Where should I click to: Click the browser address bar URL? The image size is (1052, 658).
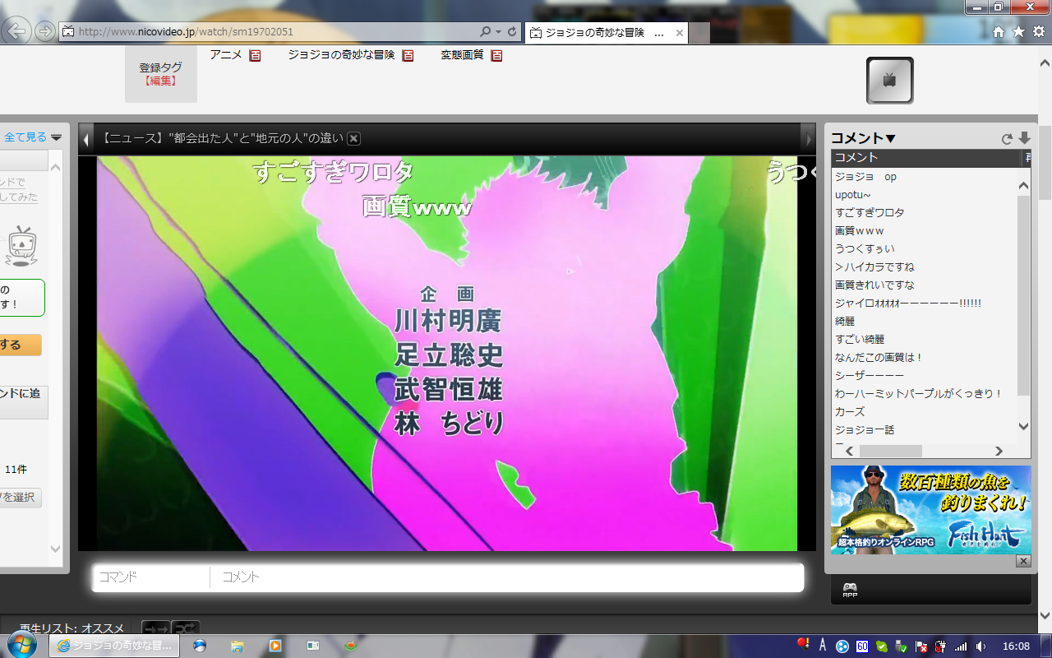[186, 32]
